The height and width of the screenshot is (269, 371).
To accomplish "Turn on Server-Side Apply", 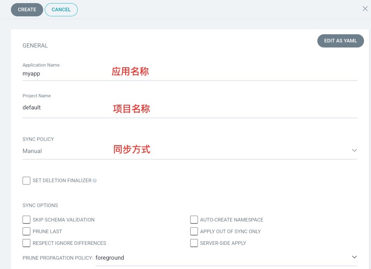I will [x=194, y=243].
